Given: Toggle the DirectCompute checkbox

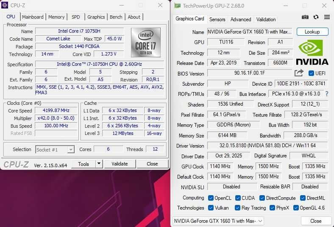Looking at the screenshot, I should [262, 198].
